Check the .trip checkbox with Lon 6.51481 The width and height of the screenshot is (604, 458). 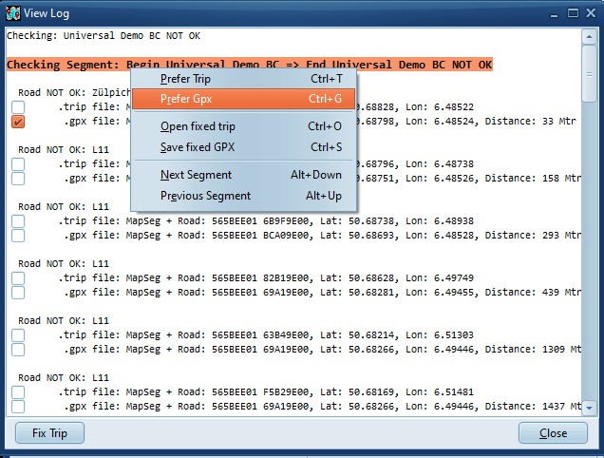click(18, 391)
